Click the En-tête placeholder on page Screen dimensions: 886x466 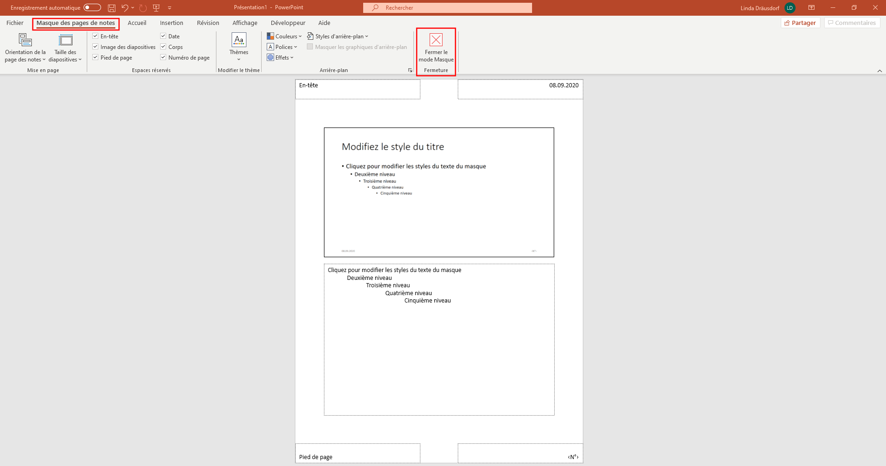(358, 89)
